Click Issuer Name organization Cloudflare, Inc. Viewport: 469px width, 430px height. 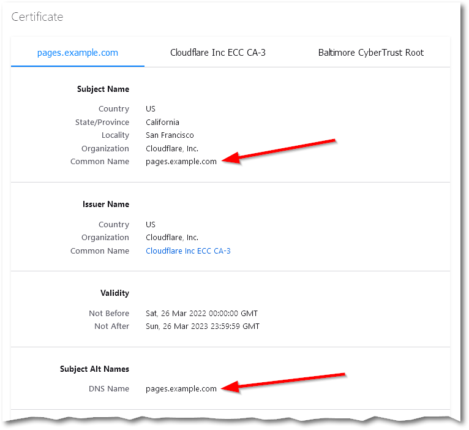(x=172, y=238)
